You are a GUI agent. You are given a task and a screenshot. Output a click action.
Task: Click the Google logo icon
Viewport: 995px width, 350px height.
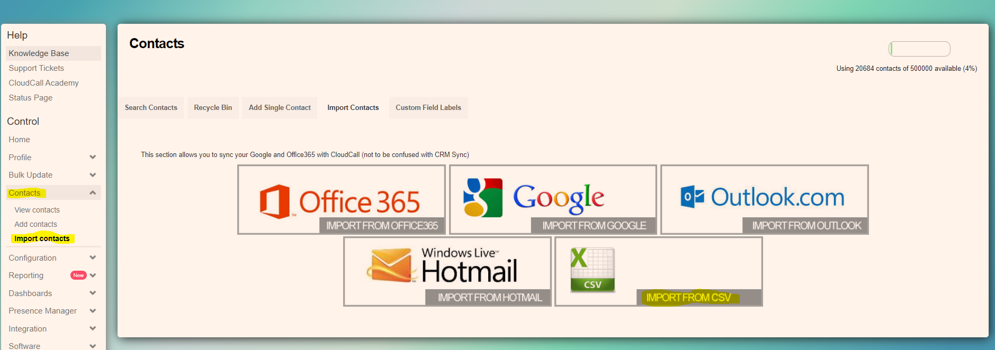[x=482, y=198]
